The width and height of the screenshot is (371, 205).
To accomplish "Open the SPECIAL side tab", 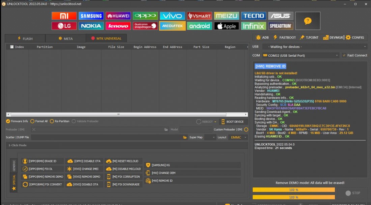I will tap(14, 182).
